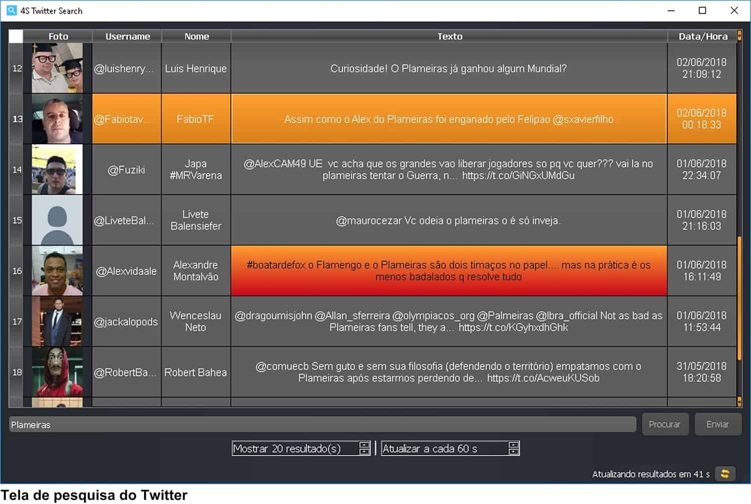Open profile photo of FabioTF
The width and height of the screenshot is (751, 504).
tap(57, 119)
